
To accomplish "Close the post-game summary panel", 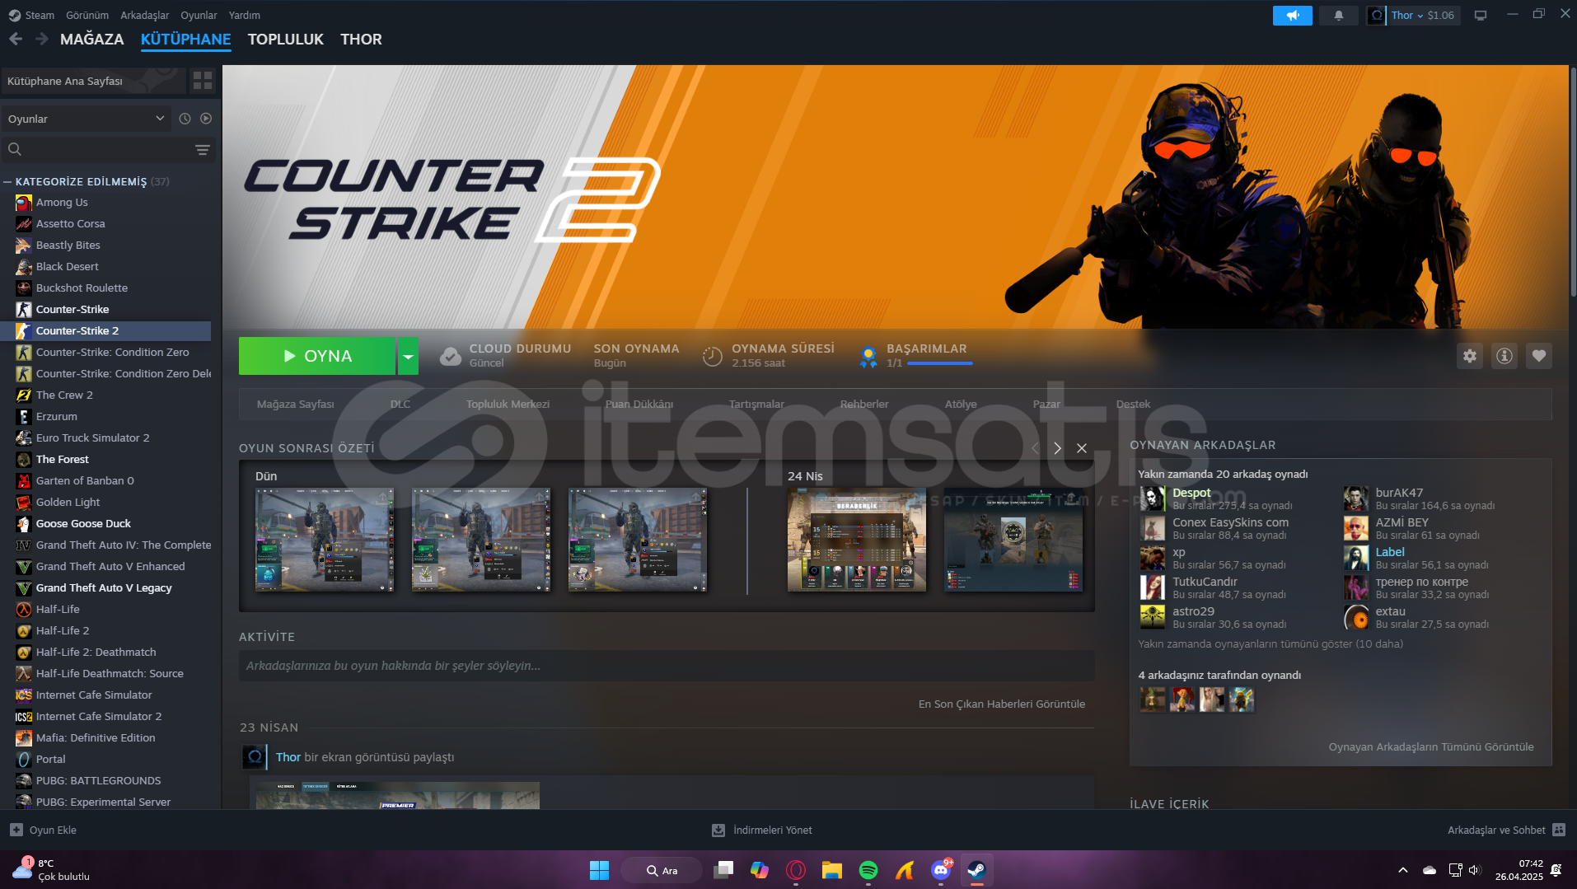I will coord(1082,448).
